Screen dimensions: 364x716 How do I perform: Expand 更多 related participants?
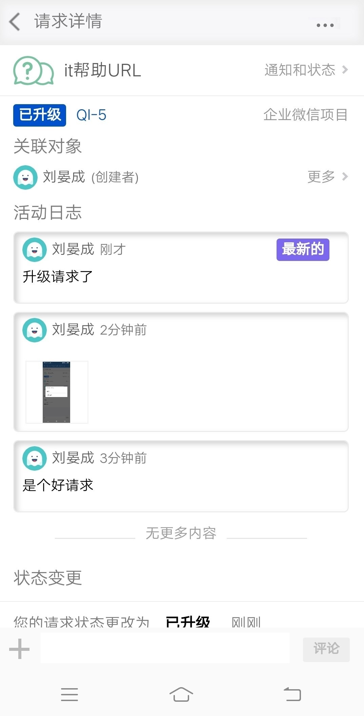pos(327,176)
